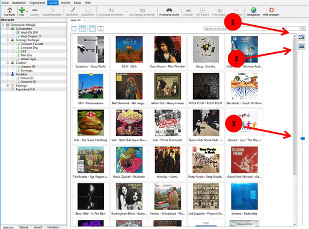Click the magnifier search button beside search field
Image resolution: width=309 pixels, height=229 pixels.
303,29
